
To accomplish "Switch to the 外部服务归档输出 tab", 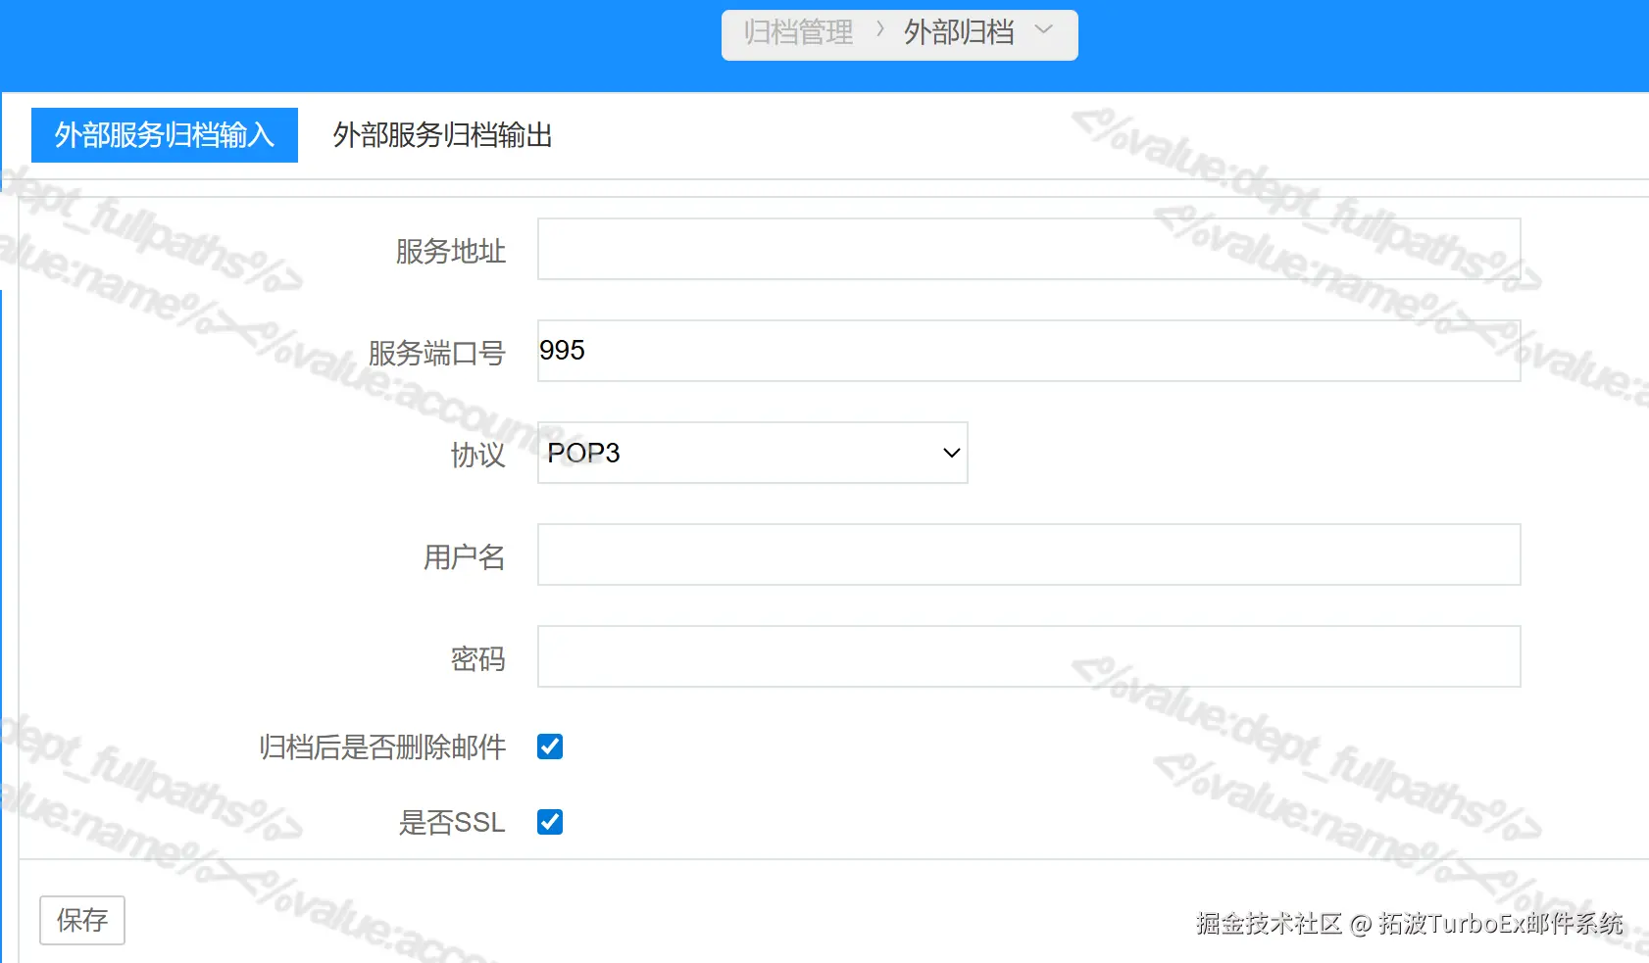I will 442,136.
